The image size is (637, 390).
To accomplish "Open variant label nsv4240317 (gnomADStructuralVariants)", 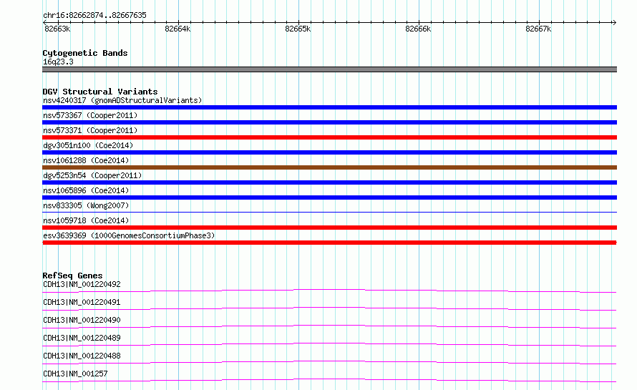I will pos(122,100).
